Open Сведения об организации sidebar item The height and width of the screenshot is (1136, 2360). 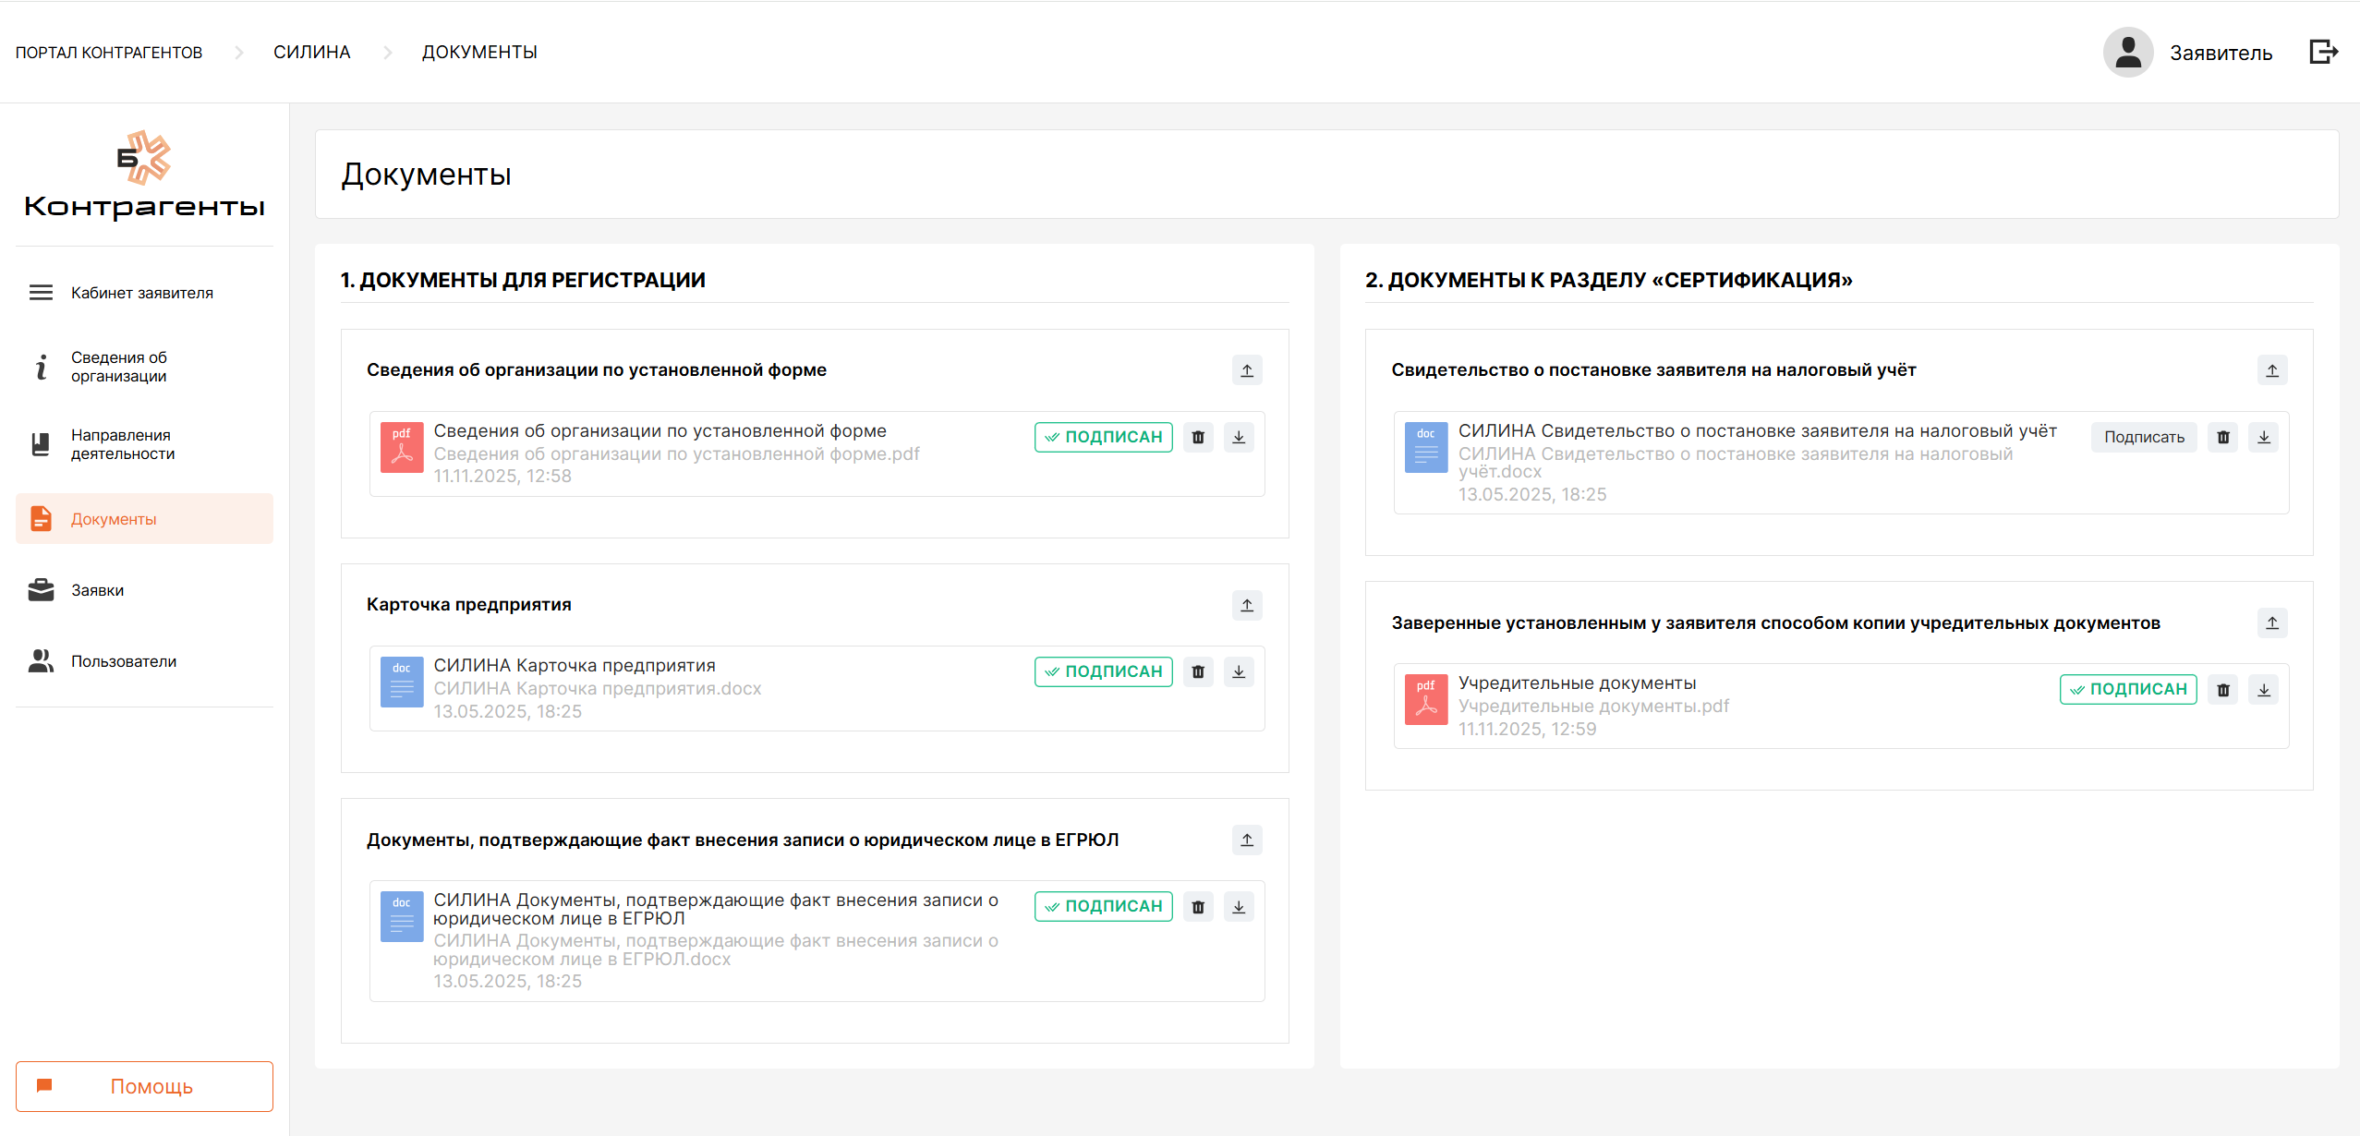tap(119, 367)
